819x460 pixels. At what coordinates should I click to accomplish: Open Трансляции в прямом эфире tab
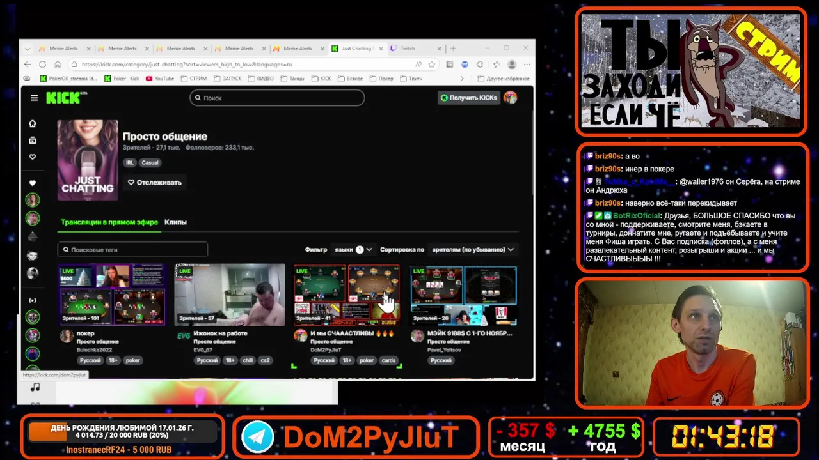[109, 222]
